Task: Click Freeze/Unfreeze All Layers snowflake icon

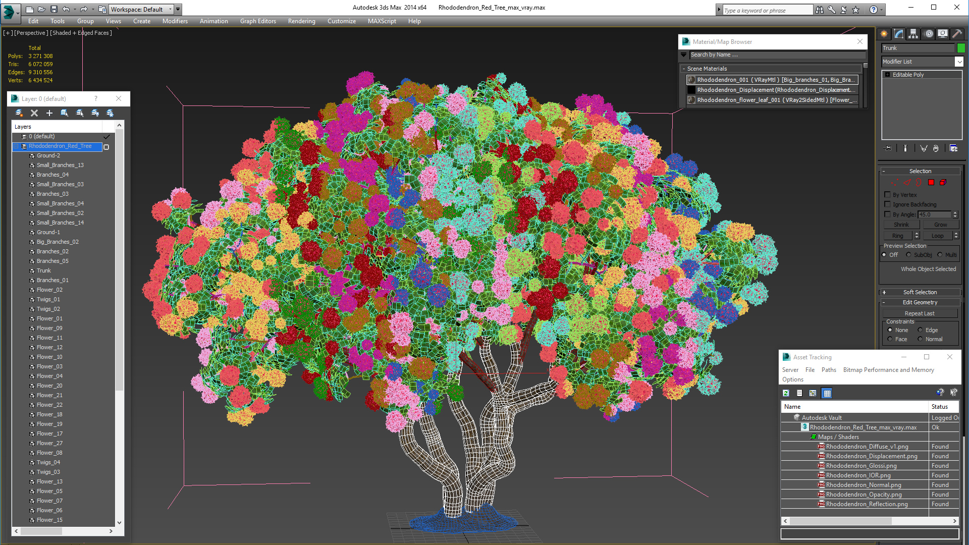Action: 110,113
